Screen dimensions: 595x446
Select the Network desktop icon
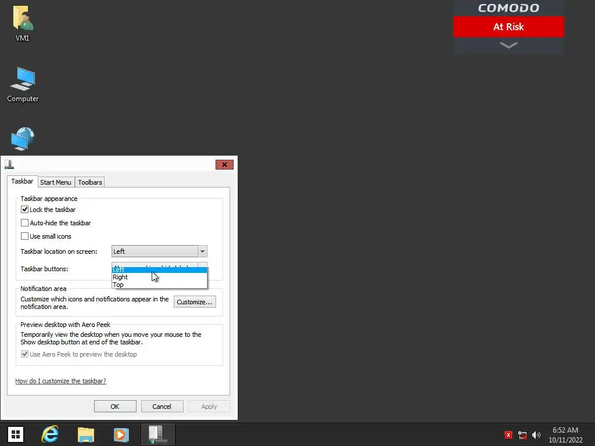[x=23, y=139]
